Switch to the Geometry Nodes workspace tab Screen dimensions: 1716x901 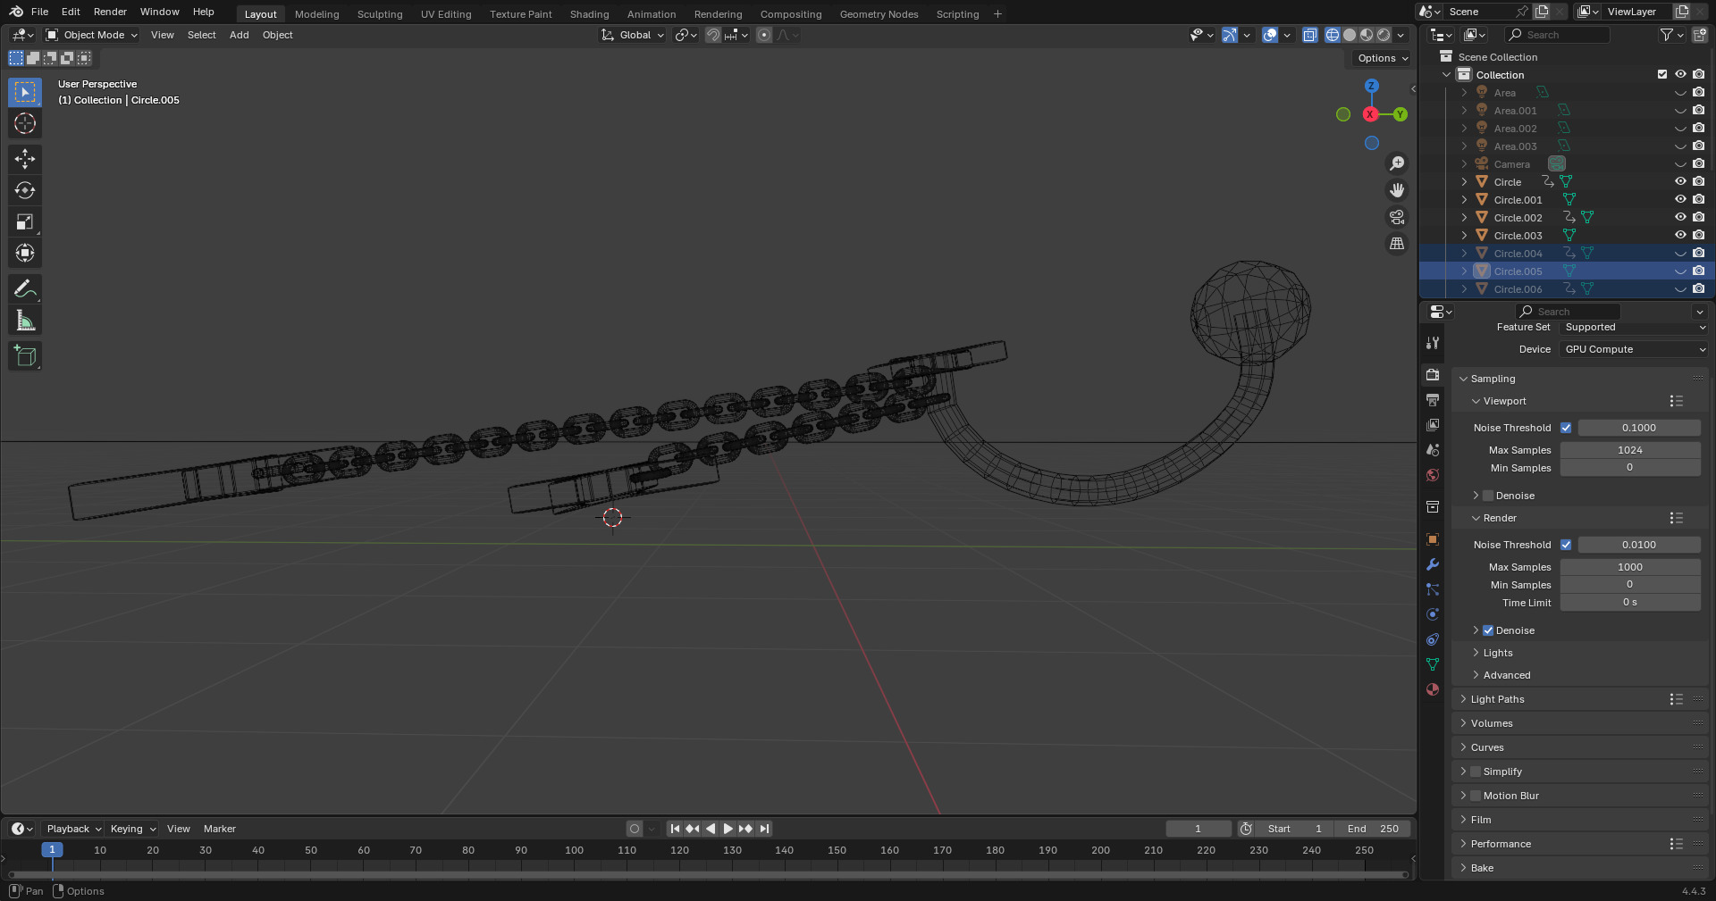coord(879,14)
